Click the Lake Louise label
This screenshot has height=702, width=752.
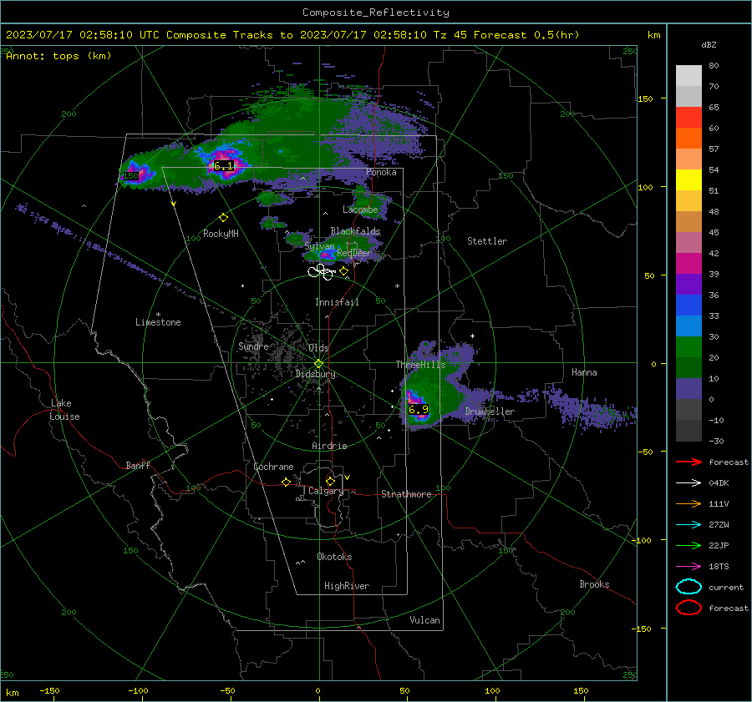tap(64, 410)
